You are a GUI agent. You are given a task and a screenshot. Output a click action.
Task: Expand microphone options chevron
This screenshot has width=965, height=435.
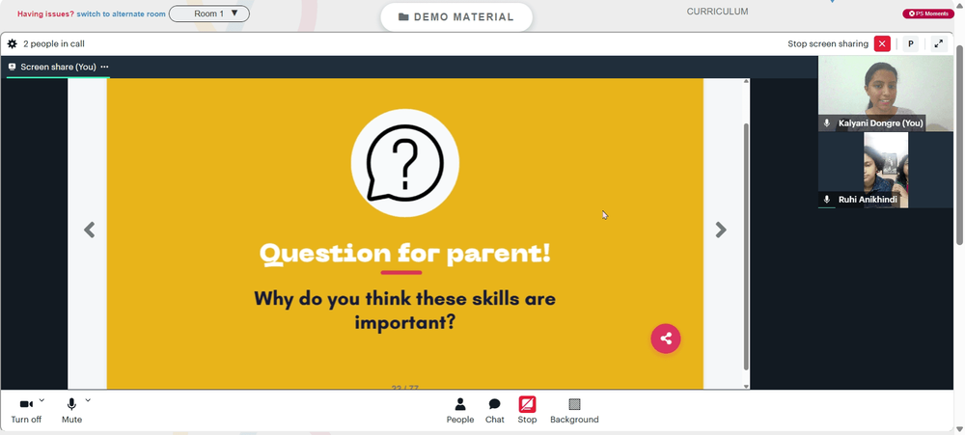tap(88, 400)
